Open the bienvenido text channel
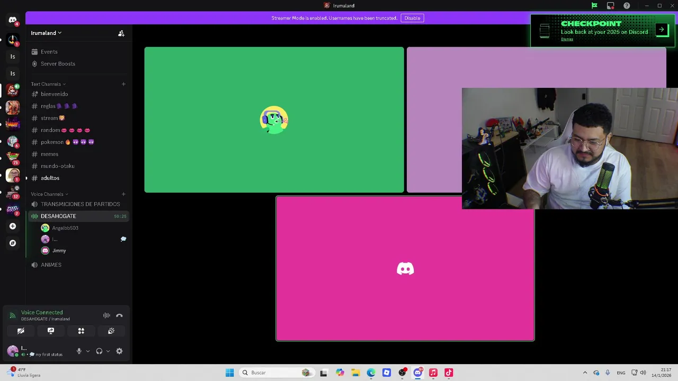678x381 pixels. click(x=79, y=94)
